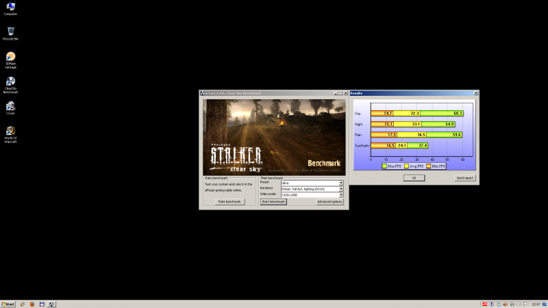Click the blue microphone tray icon
Screen dimensions: 548x308
(492, 304)
